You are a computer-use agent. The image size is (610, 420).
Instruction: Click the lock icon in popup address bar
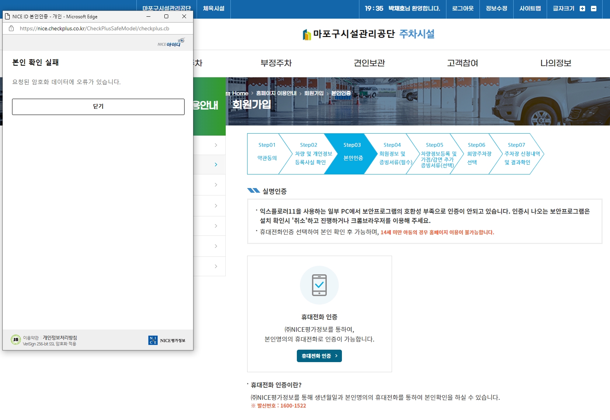[x=11, y=28]
